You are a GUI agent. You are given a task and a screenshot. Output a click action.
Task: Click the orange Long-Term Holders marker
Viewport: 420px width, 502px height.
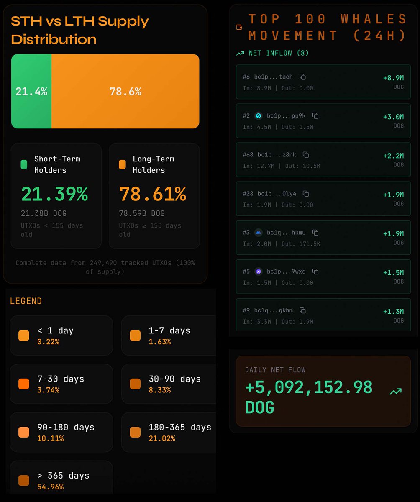click(122, 164)
